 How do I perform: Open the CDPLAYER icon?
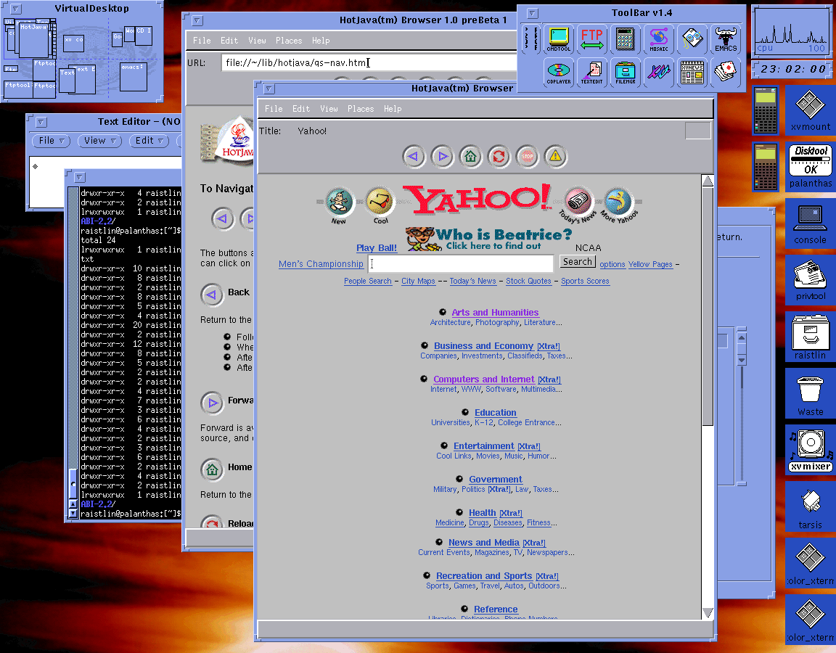[558, 73]
